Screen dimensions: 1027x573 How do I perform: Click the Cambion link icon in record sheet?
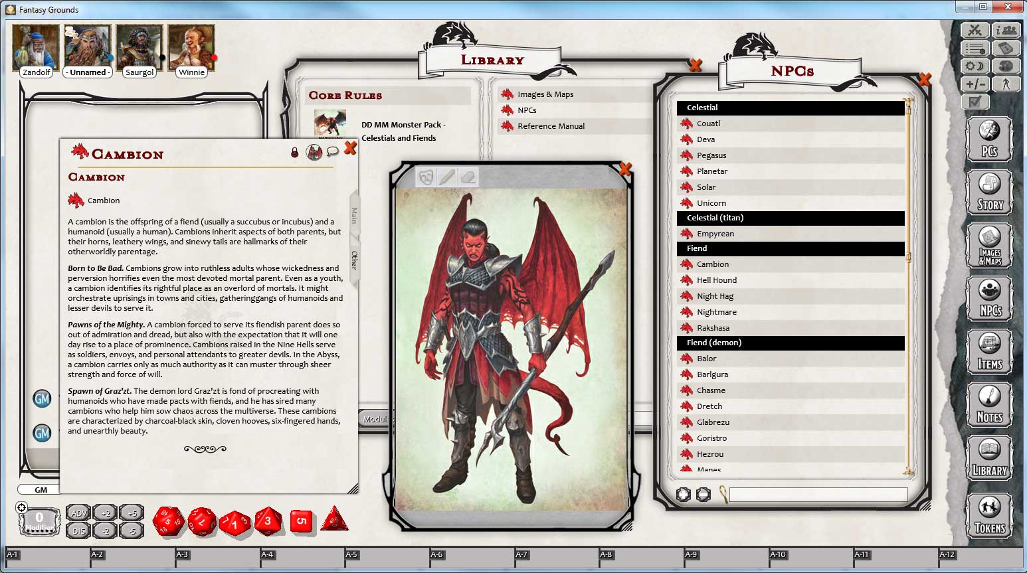[76, 200]
